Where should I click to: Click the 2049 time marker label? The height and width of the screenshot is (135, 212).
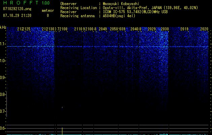click(x=103, y=29)
